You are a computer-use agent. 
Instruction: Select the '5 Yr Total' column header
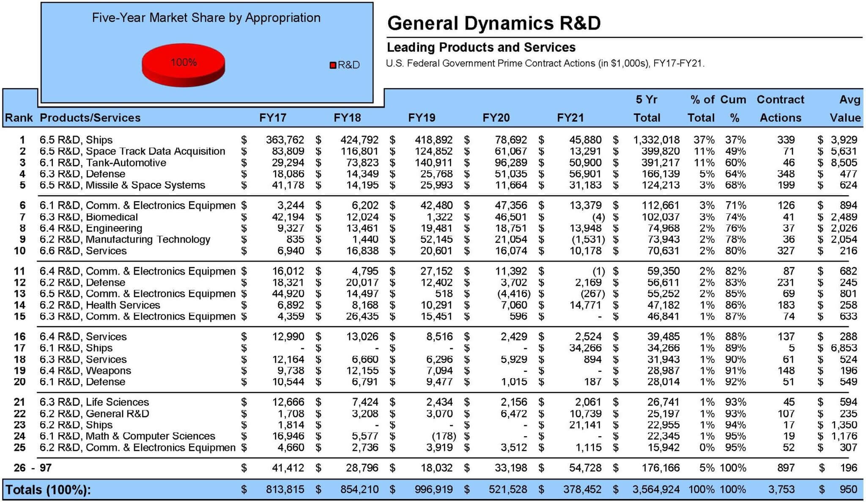pos(647,109)
